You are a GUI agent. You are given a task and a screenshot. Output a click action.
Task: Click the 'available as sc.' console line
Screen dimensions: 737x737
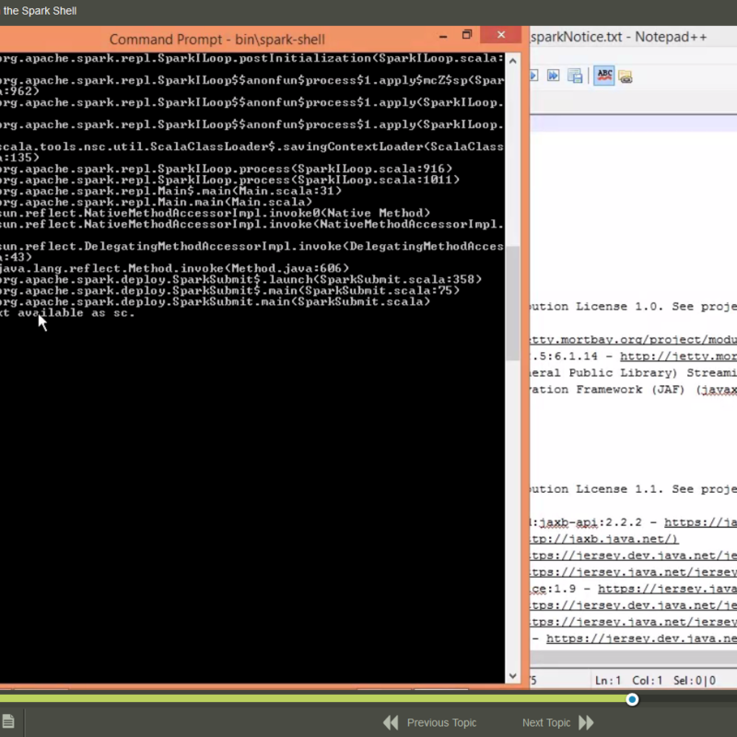pos(67,313)
